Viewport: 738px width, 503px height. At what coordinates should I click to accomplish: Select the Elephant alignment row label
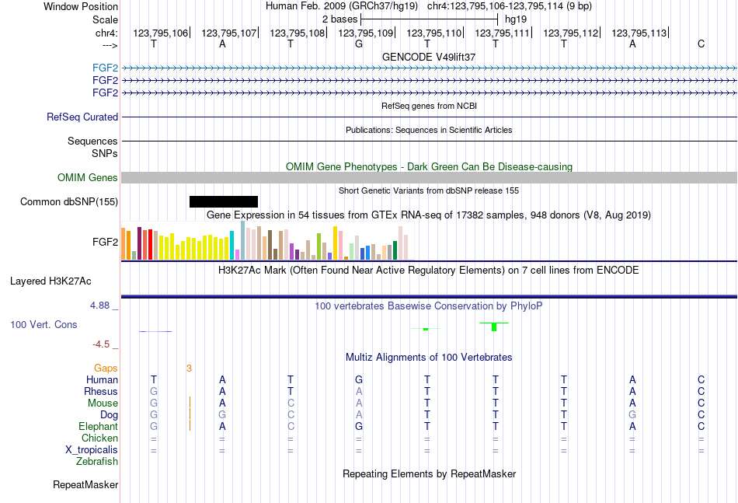click(98, 426)
